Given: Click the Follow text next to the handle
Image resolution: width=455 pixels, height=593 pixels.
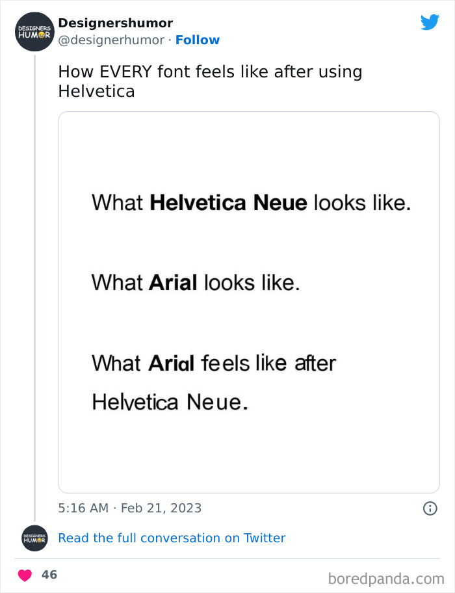Looking at the screenshot, I should 198,40.
